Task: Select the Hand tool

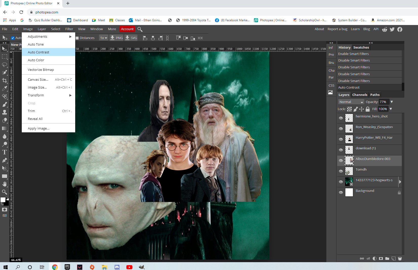Action: pos(5,184)
